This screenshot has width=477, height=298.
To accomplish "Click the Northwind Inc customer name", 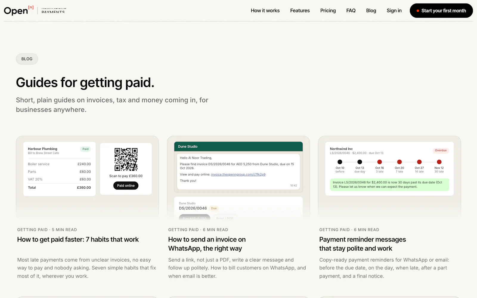I will 341,149.
